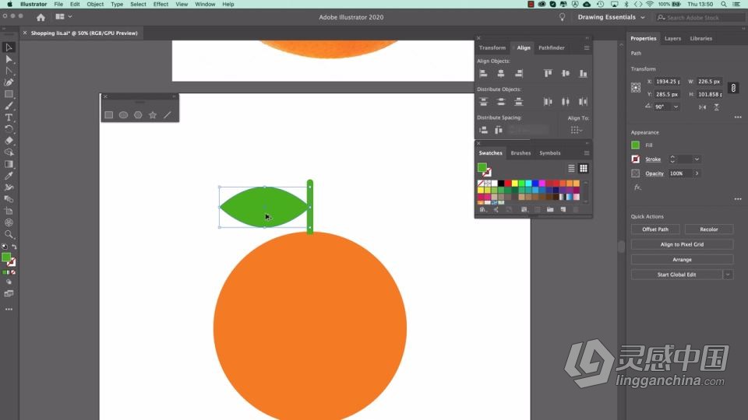Open the underlined Stroke options link
The height and width of the screenshot is (420, 748).
click(653, 159)
